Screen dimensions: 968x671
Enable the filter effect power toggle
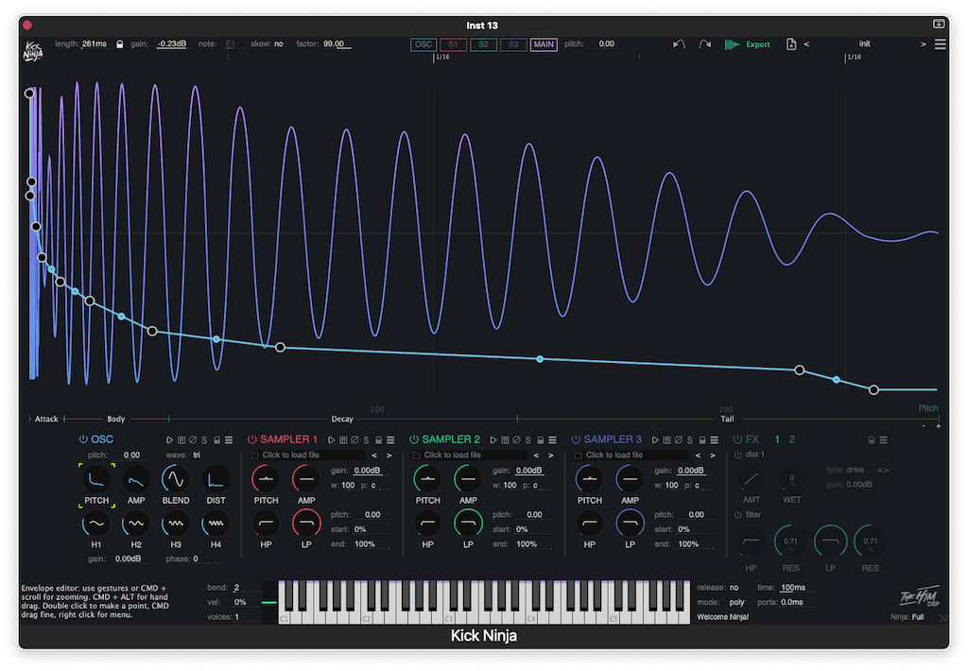[x=737, y=515]
